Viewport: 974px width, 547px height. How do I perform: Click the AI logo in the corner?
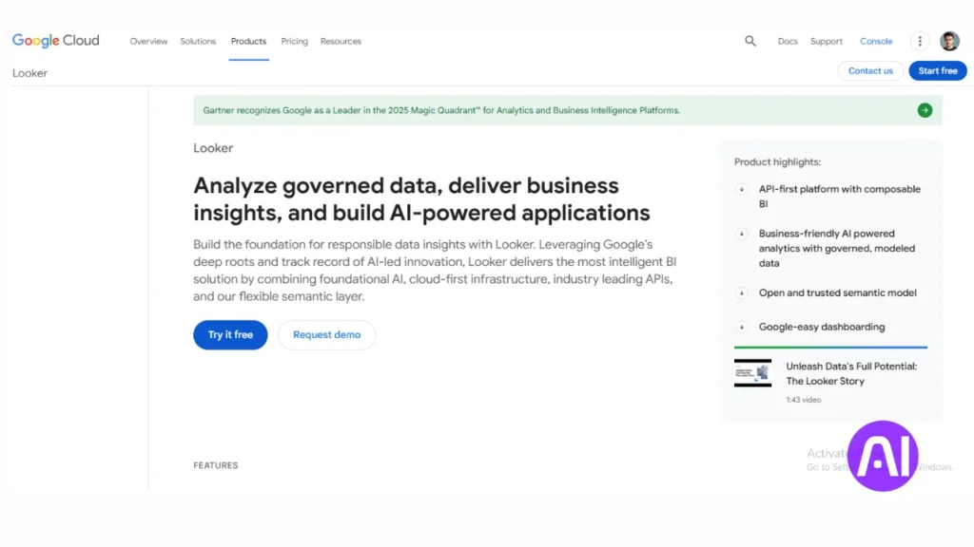click(x=883, y=455)
